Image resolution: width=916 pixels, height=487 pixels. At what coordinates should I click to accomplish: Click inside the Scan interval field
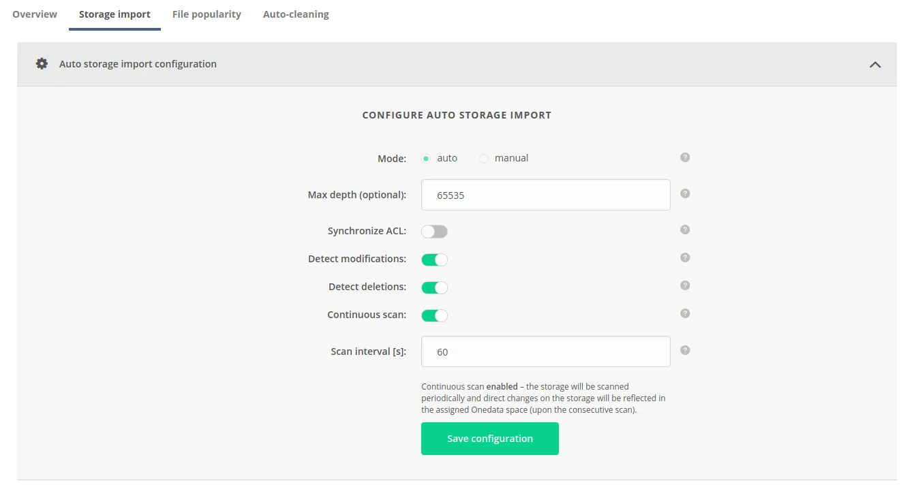(545, 351)
